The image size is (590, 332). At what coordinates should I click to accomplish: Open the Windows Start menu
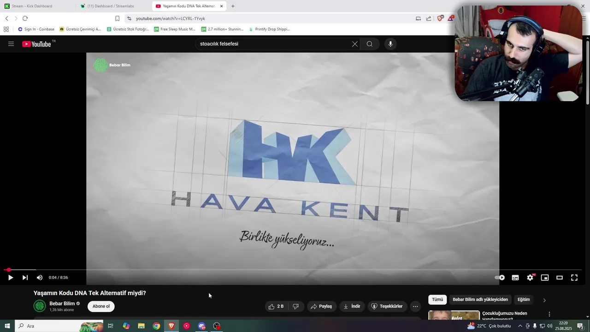[x=7, y=326]
